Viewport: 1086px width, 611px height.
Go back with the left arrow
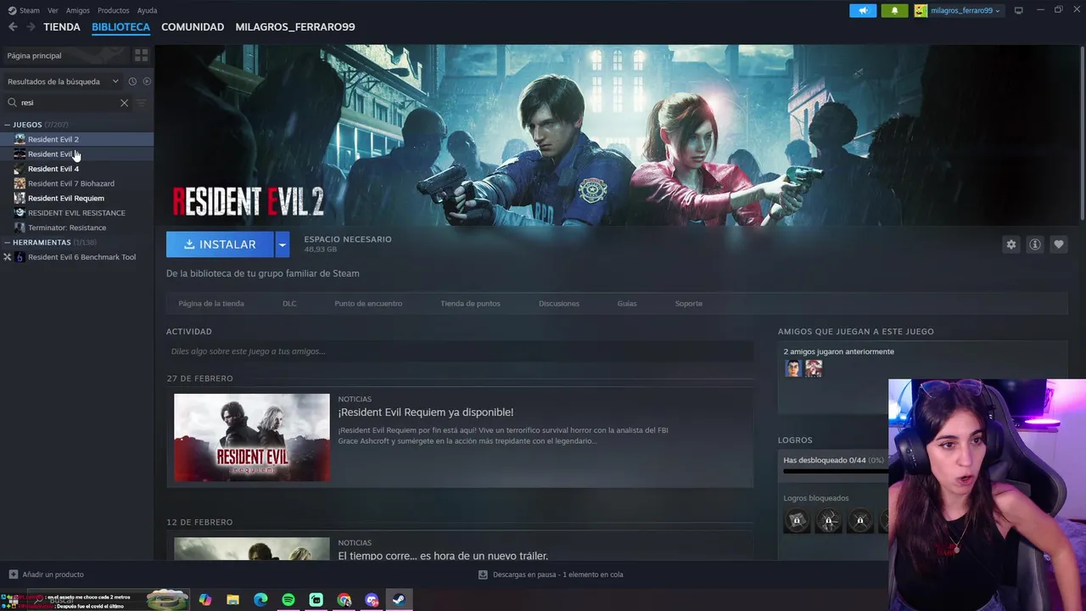(13, 27)
